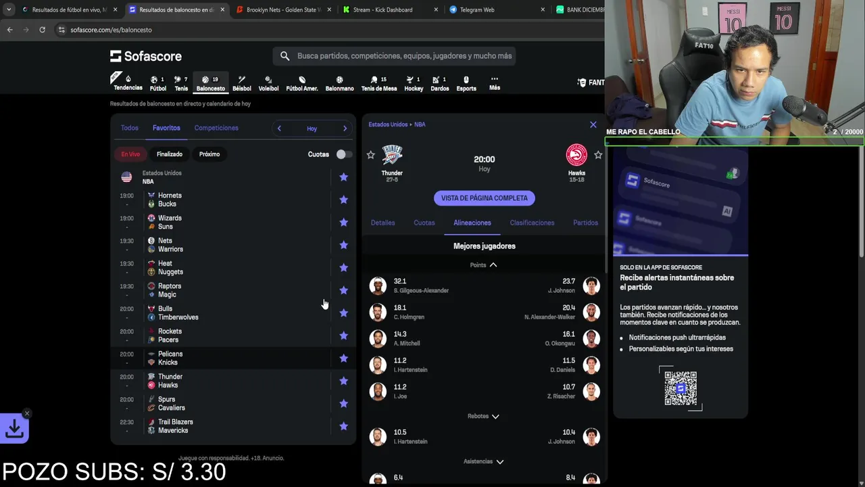Open Fútbol Amer. sport icon

click(x=301, y=83)
